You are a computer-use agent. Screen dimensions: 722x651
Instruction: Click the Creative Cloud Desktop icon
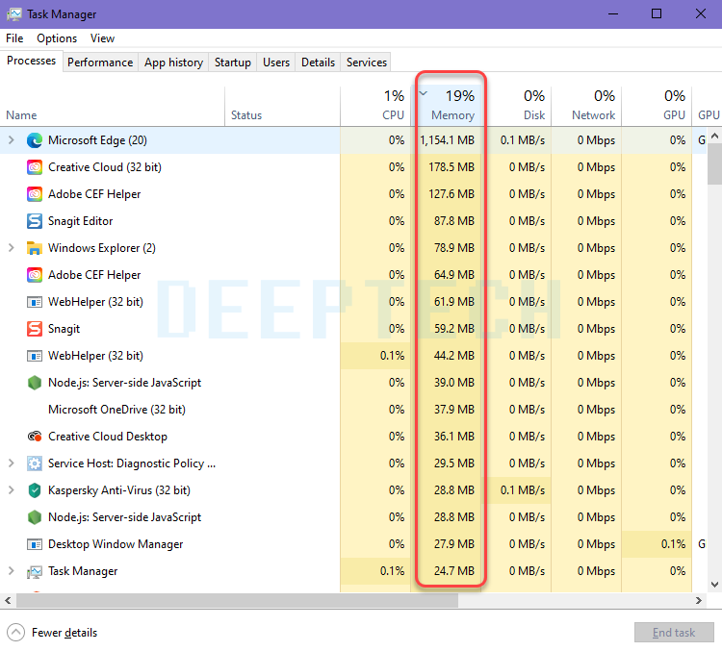[35, 437]
